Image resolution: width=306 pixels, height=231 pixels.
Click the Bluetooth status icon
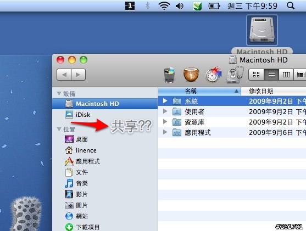148,6
